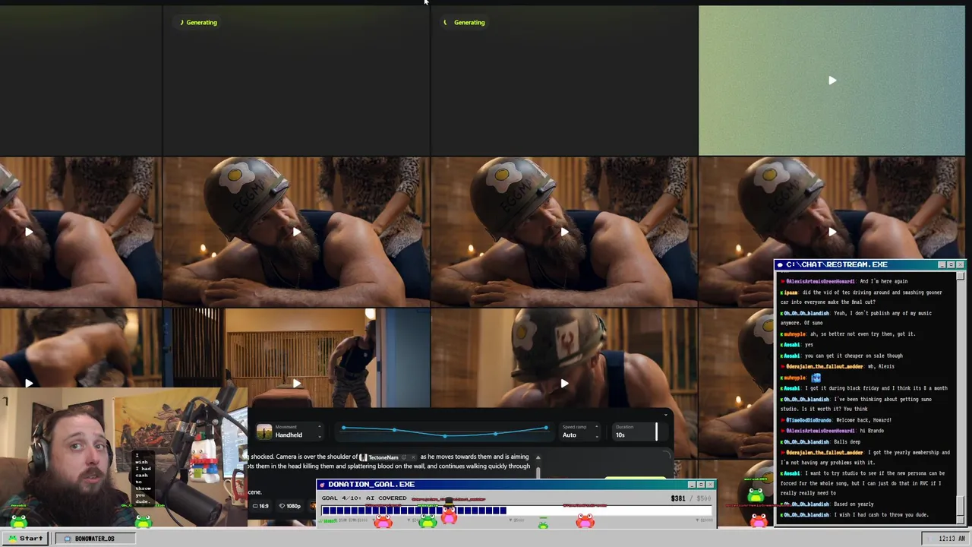Image resolution: width=972 pixels, height=547 pixels.
Task: Select the first point on speed curve
Action: [343, 428]
